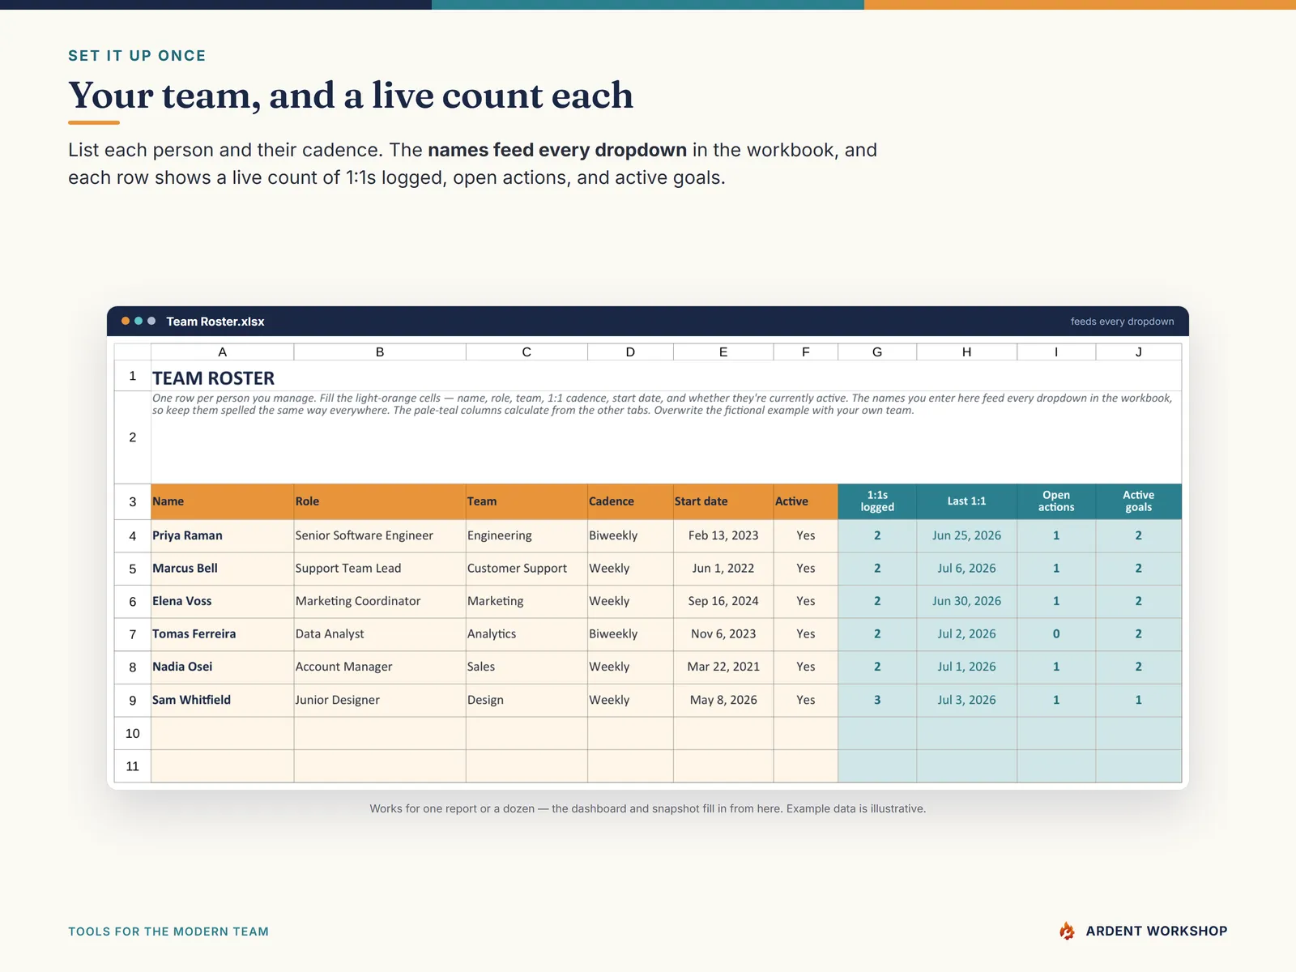This screenshot has width=1296, height=972.
Task: Select column I header
Action: (x=1056, y=352)
